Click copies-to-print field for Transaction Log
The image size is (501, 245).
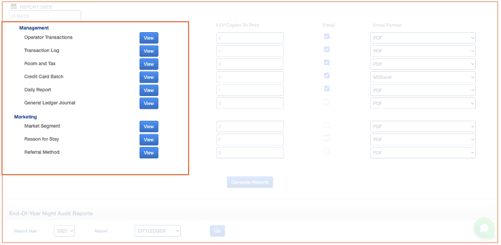(250, 51)
